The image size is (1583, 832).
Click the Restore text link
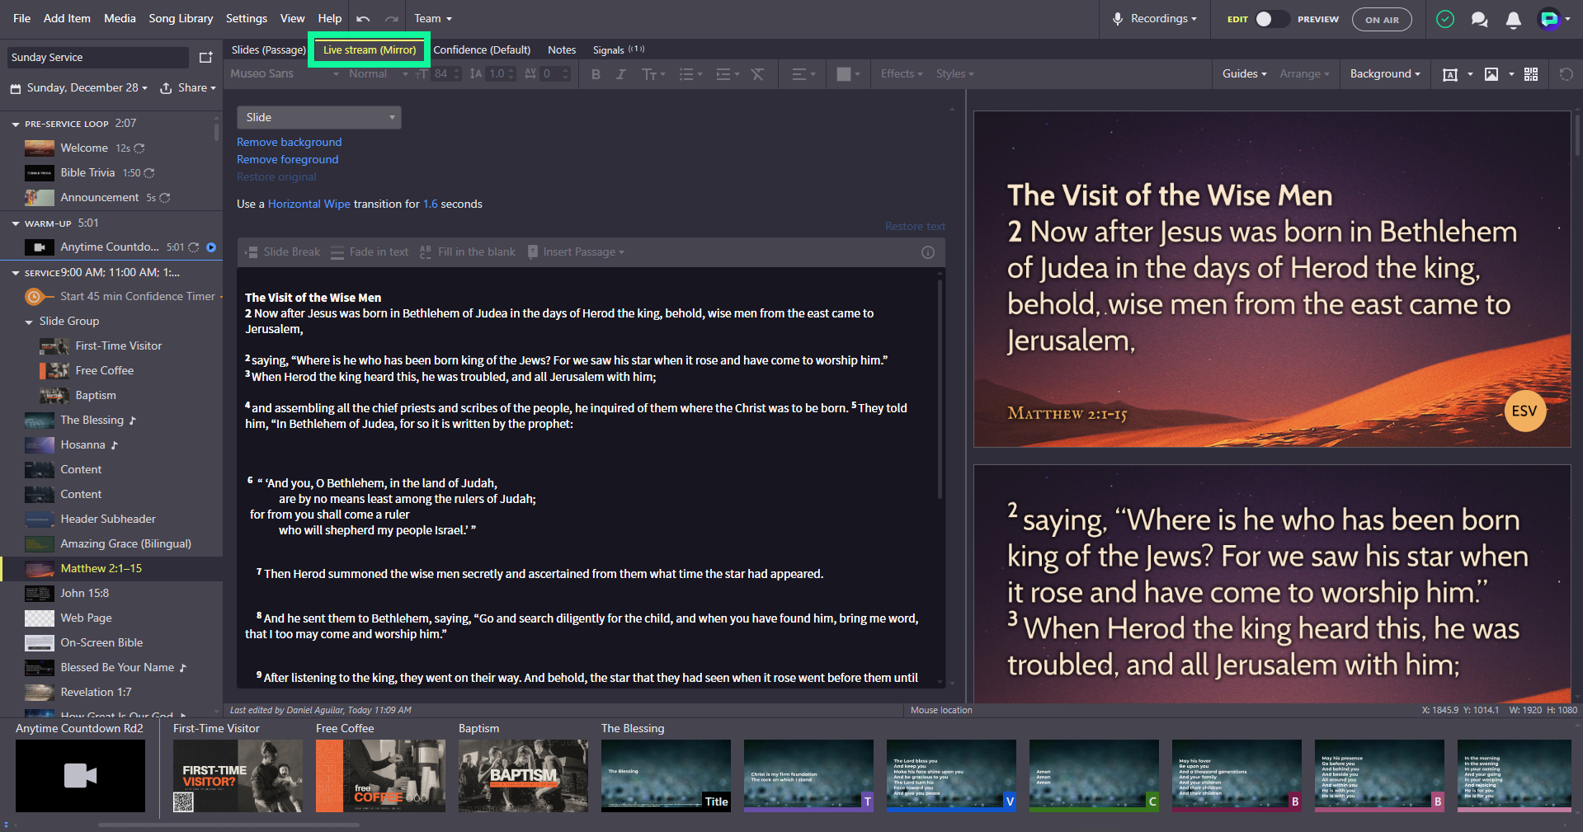(915, 227)
